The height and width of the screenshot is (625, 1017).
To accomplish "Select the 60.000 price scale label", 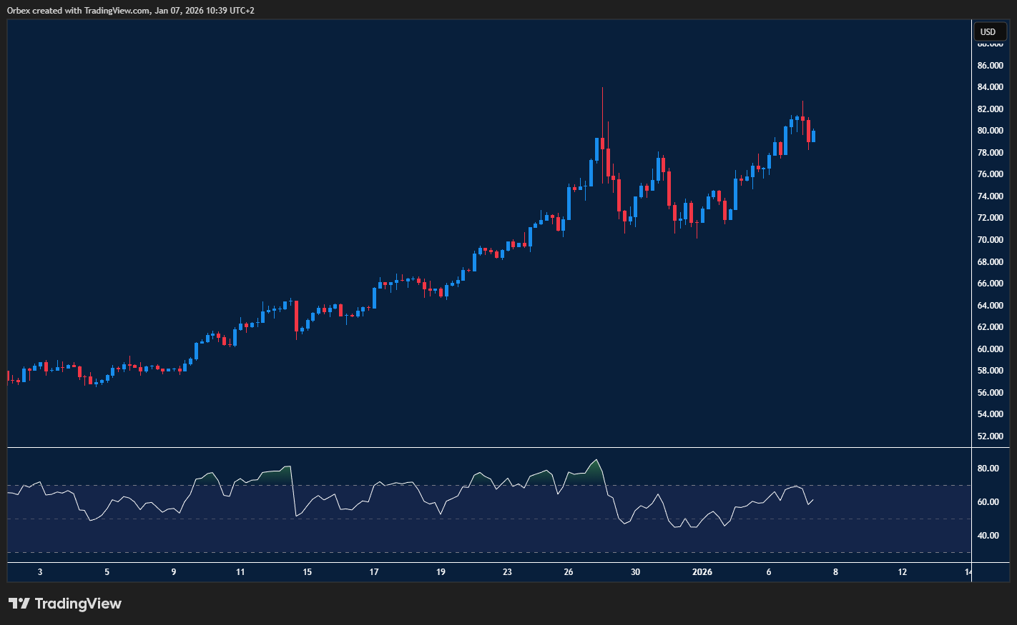I will click(990, 349).
